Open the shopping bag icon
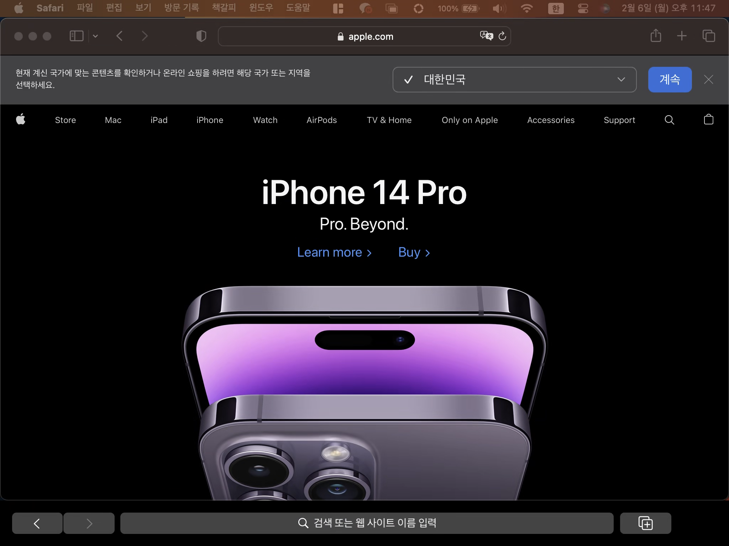 tap(708, 119)
